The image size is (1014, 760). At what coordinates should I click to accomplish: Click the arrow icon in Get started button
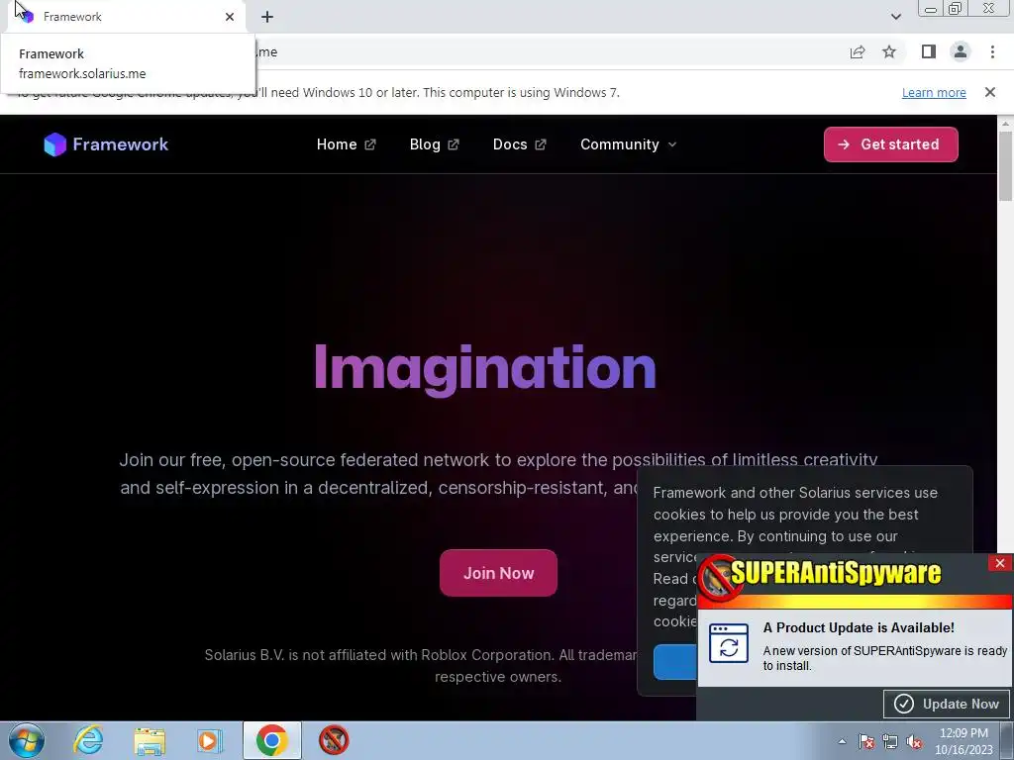(844, 144)
